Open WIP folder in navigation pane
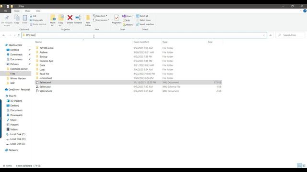 tap(12, 83)
